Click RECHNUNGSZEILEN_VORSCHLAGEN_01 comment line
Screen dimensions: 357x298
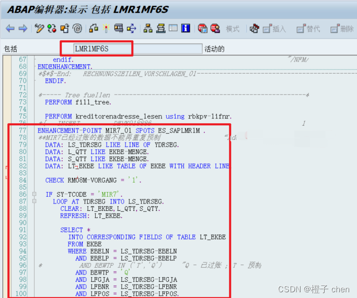pyautogui.click(x=198, y=74)
